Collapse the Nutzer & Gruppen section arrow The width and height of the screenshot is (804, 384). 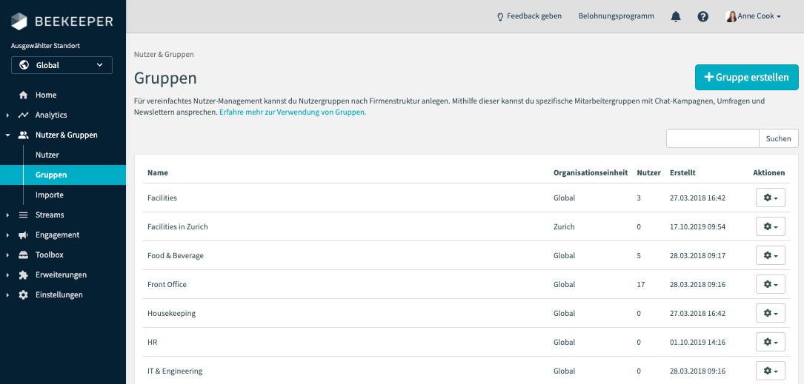coord(7,135)
